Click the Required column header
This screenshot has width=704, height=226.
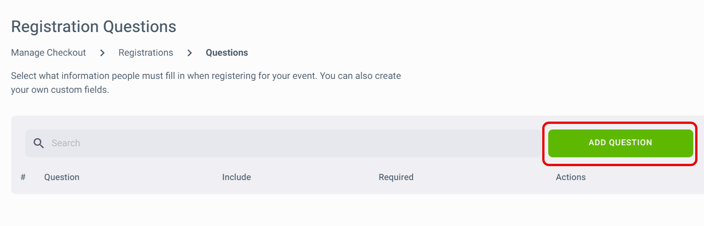click(x=396, y=177)
